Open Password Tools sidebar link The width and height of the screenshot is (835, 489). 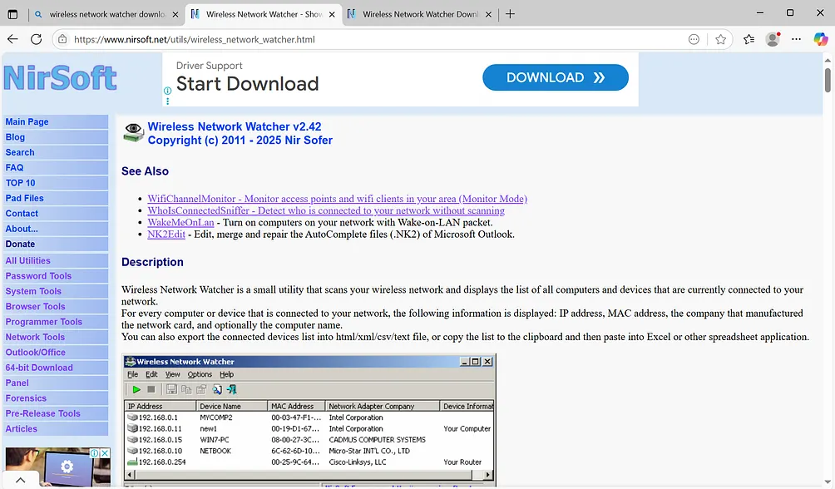56,276
